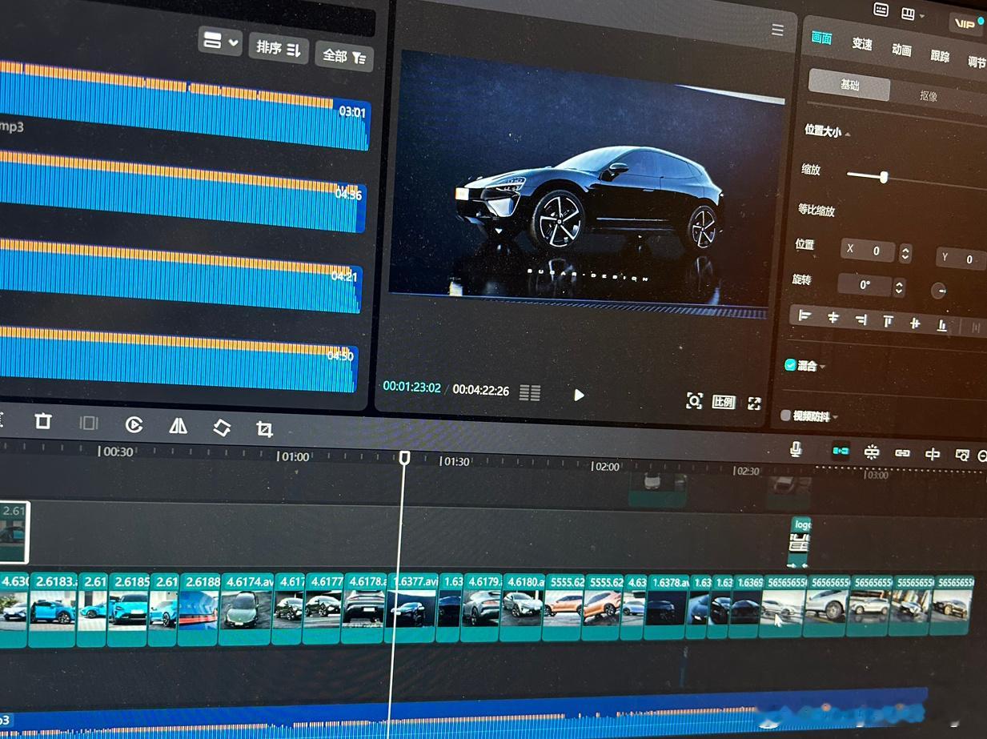Click the rotation dial knob
This screenshot has height=739, width=987.
pos(939,291)
